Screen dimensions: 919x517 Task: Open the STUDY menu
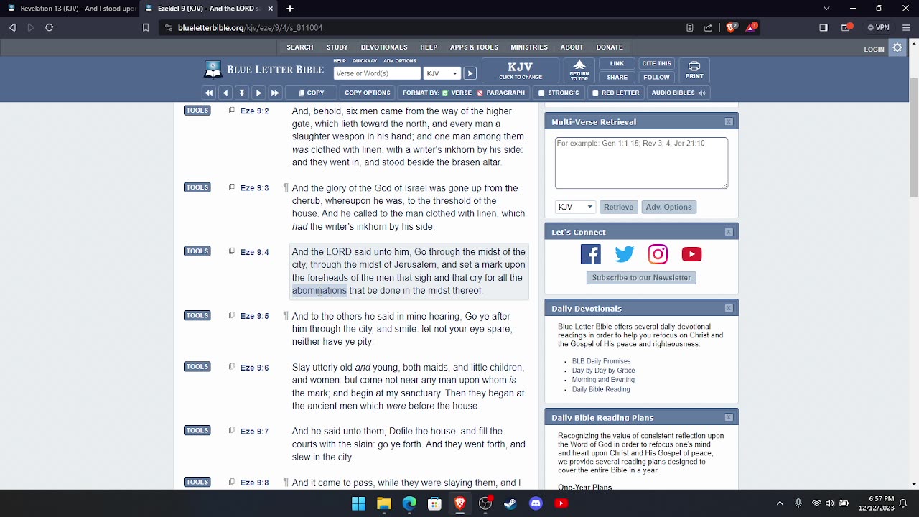(x=337, y=47)
